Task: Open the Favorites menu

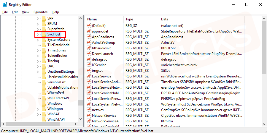Action: 41,12
